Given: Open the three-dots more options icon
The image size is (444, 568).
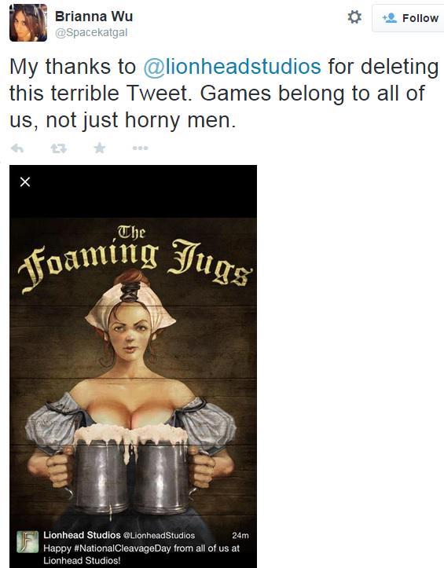Looking at the screenshot, I should [x=140, y=148].
